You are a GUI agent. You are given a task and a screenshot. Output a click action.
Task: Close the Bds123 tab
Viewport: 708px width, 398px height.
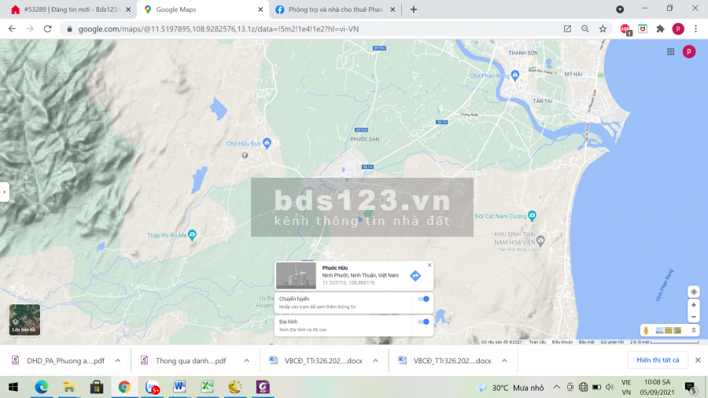pos(128,9)
